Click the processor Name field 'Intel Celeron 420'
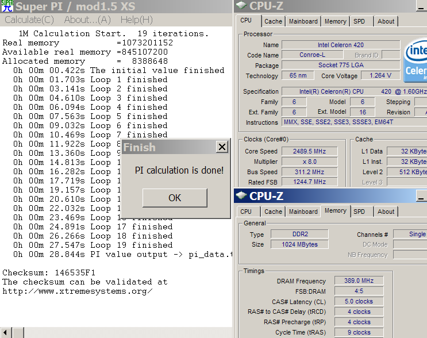 click(x=341, y=45)
